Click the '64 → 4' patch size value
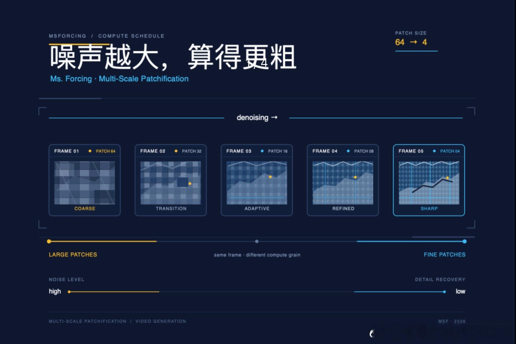Viewport: 516px width, 344px height. 411,42
